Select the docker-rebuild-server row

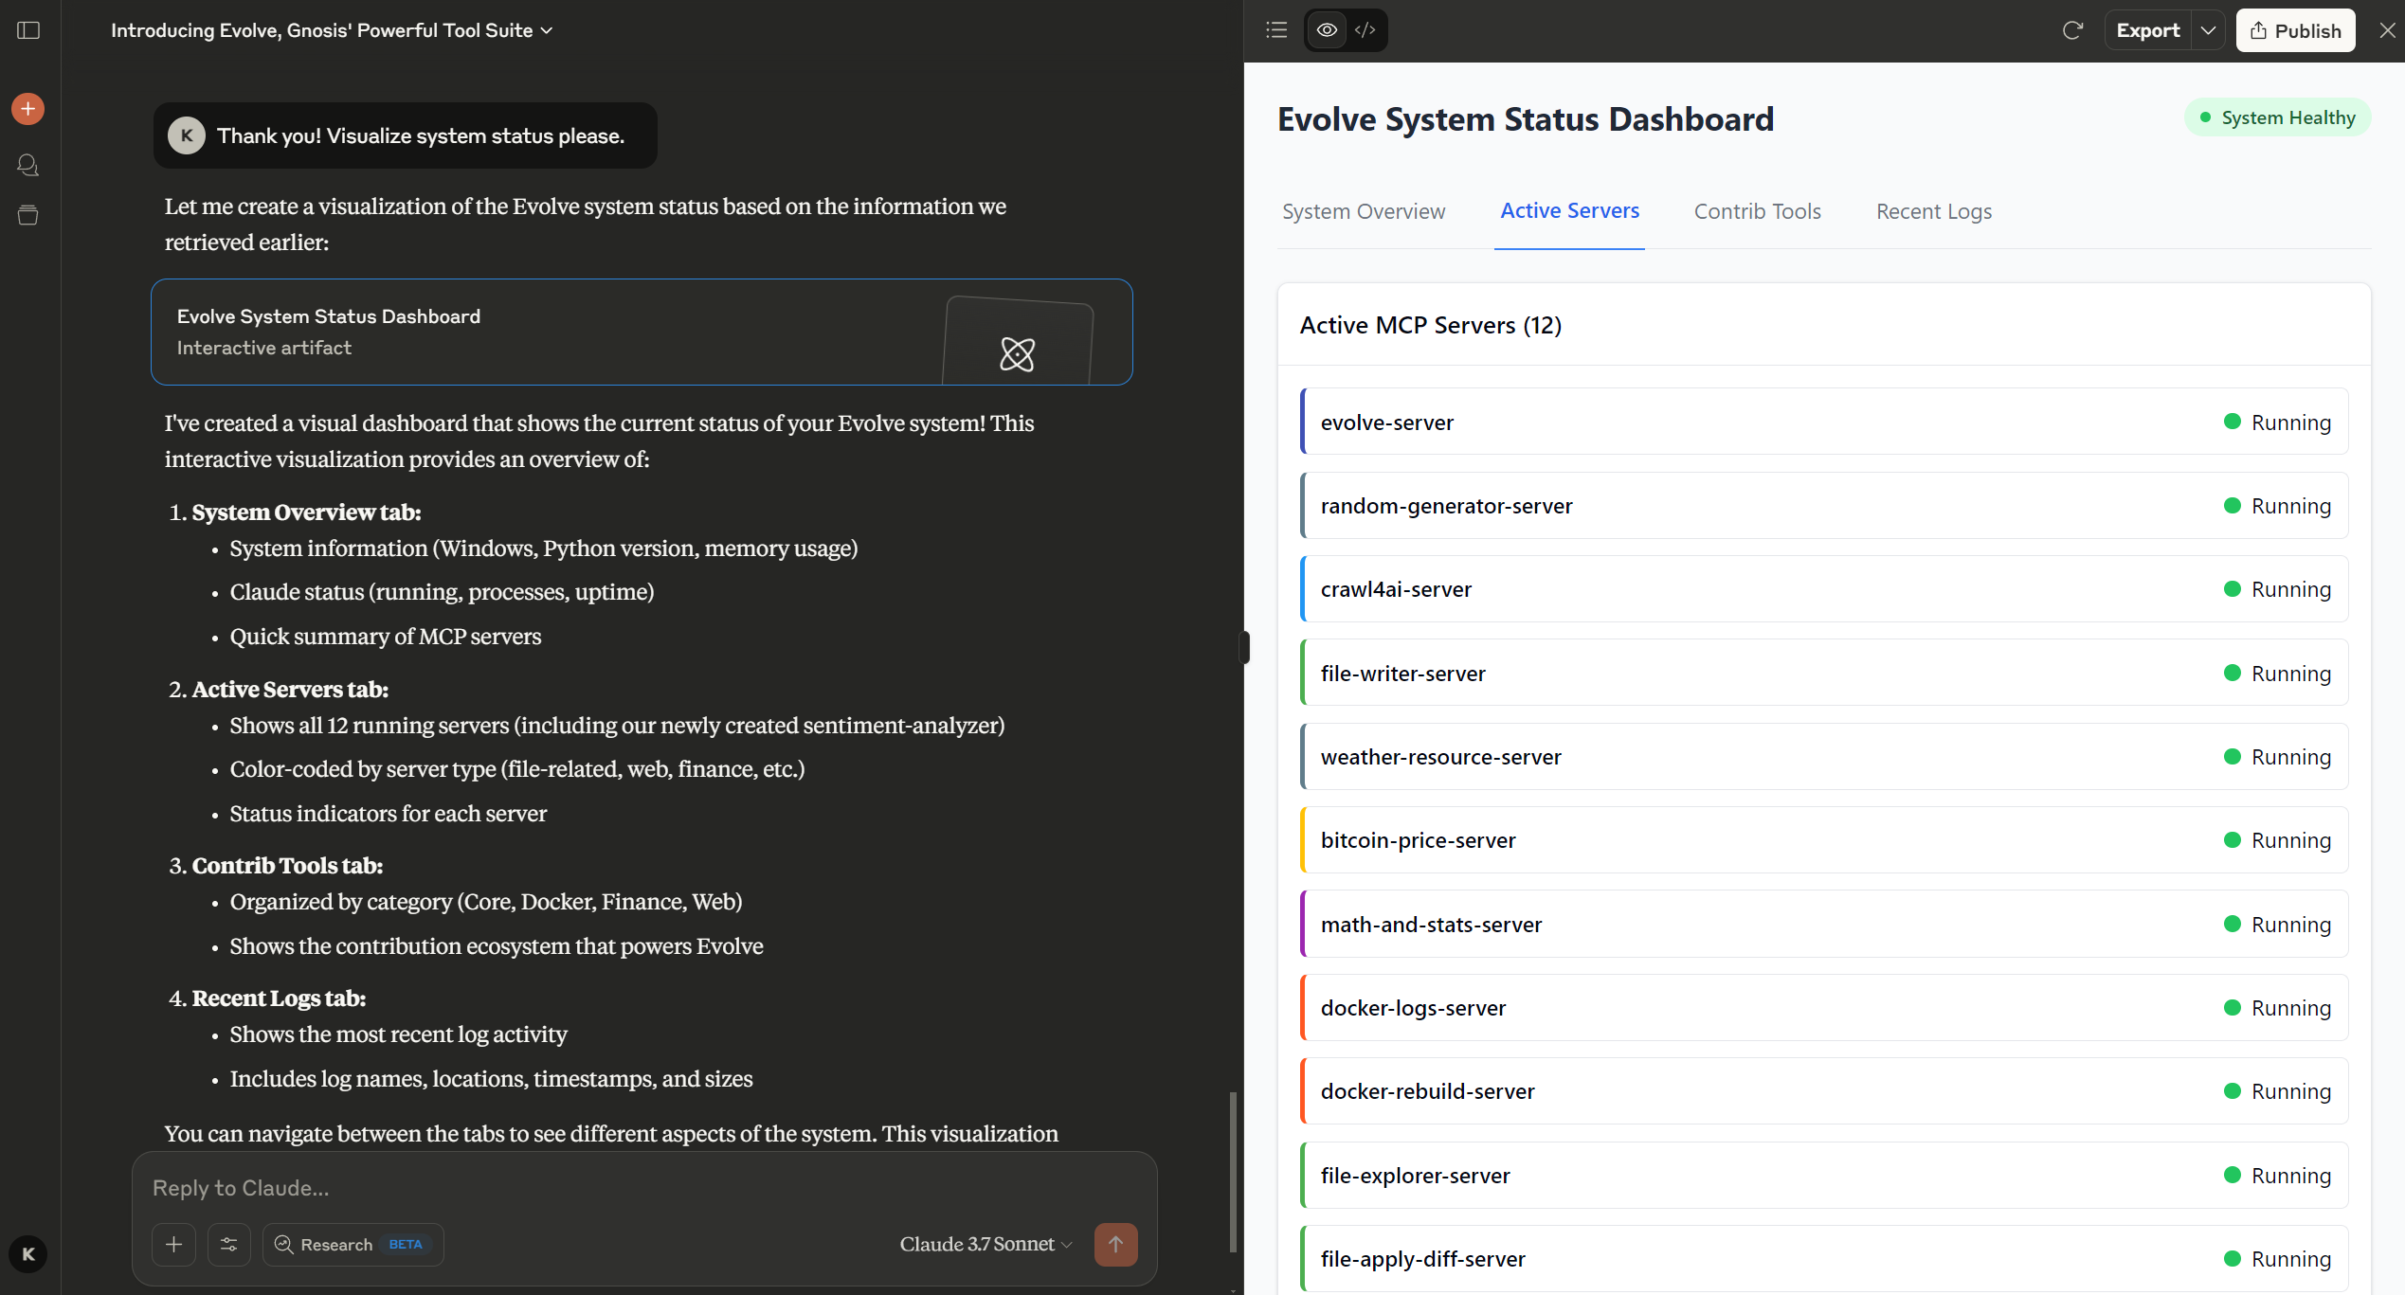(x=1824, y=1091)
